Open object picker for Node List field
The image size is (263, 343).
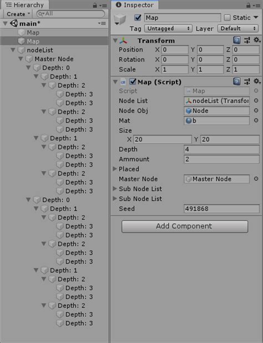[x=256, y=101]
